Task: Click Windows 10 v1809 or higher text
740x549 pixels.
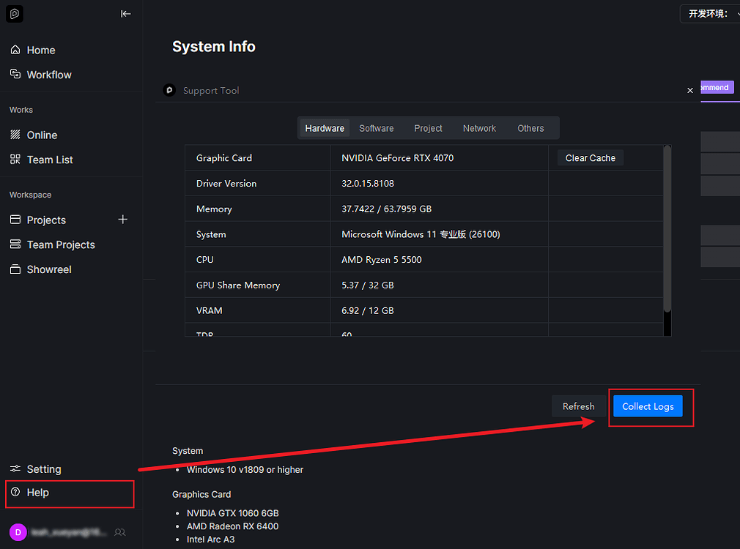Action: pos(245,470)
